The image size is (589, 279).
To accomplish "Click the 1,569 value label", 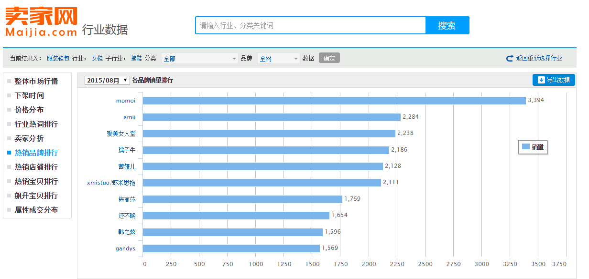I will tap(330, 248).
